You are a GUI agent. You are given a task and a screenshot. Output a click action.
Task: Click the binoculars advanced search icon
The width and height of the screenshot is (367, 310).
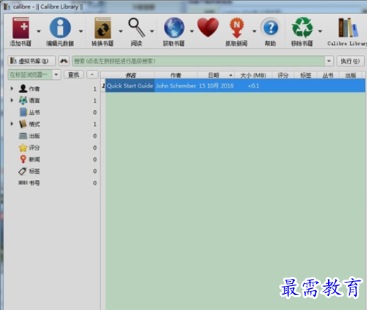click(64, 61)
